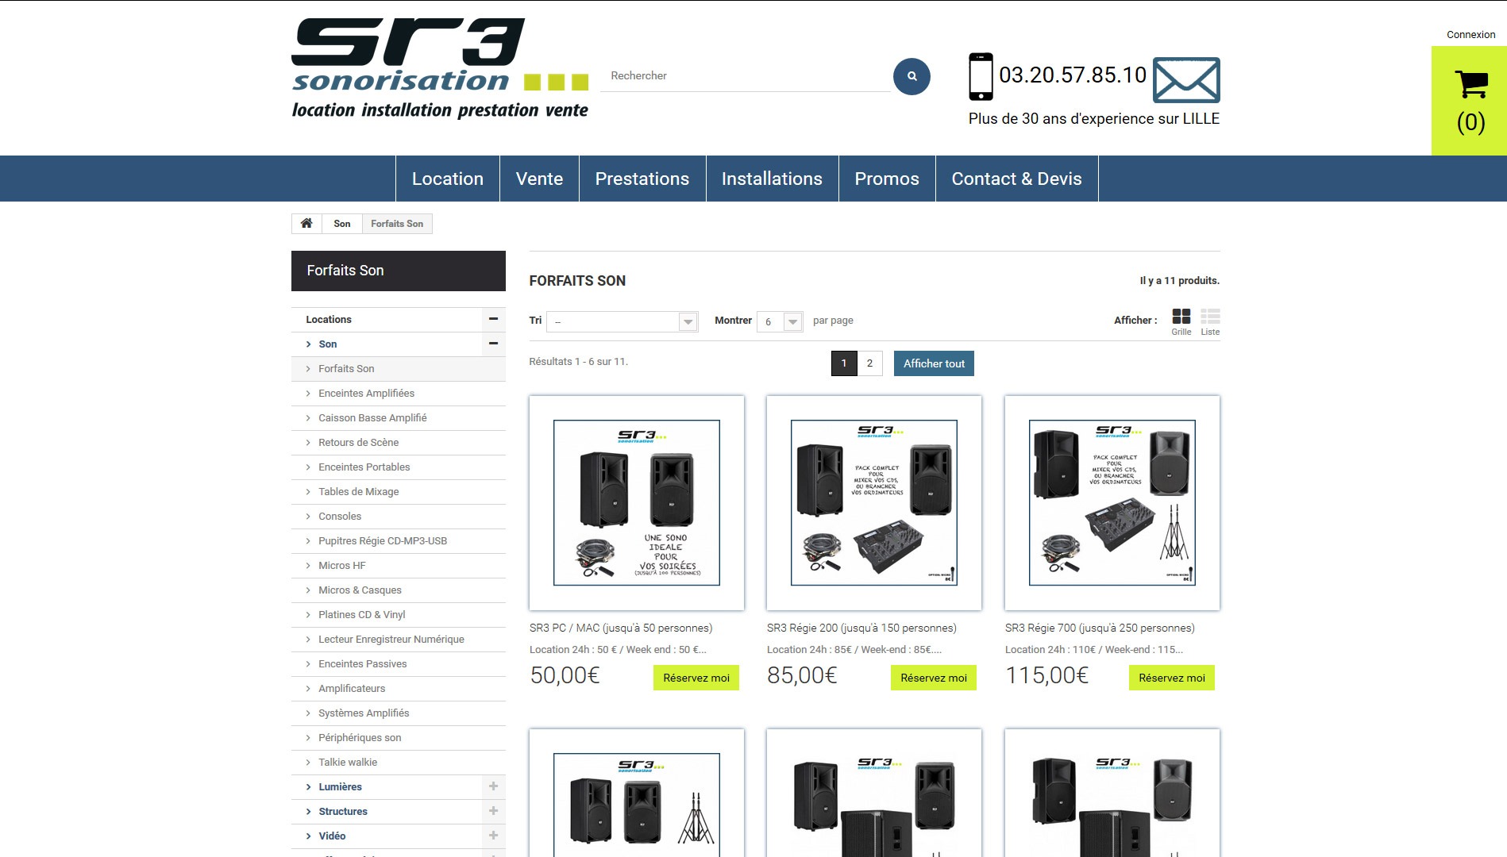The image size is (1507, 857).
Task: Open the Contact & Devis menu
Action: (1017, 179)
